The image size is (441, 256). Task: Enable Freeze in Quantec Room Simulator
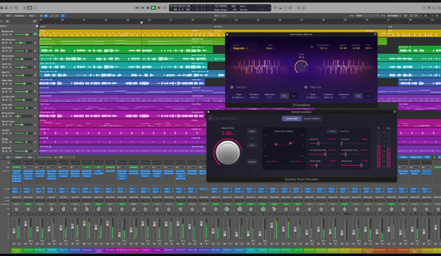coord(252,131)
